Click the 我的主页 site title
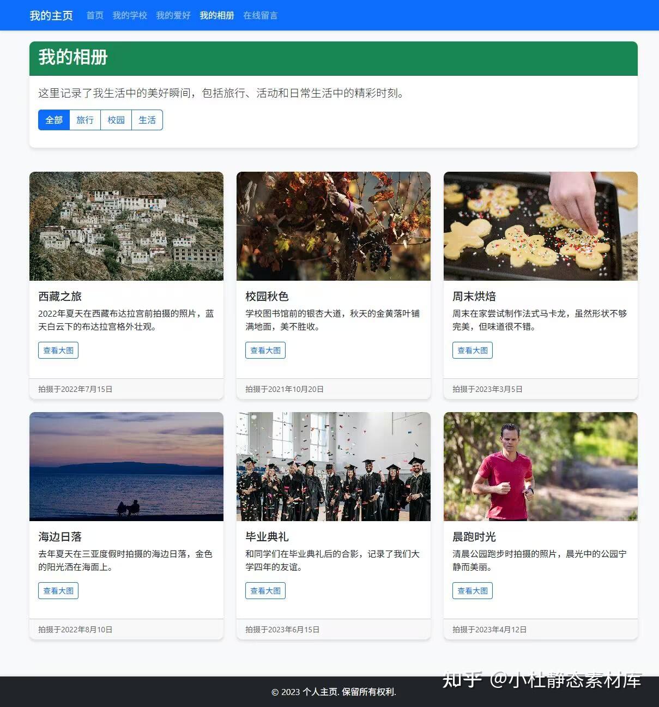 pos(51,15)
